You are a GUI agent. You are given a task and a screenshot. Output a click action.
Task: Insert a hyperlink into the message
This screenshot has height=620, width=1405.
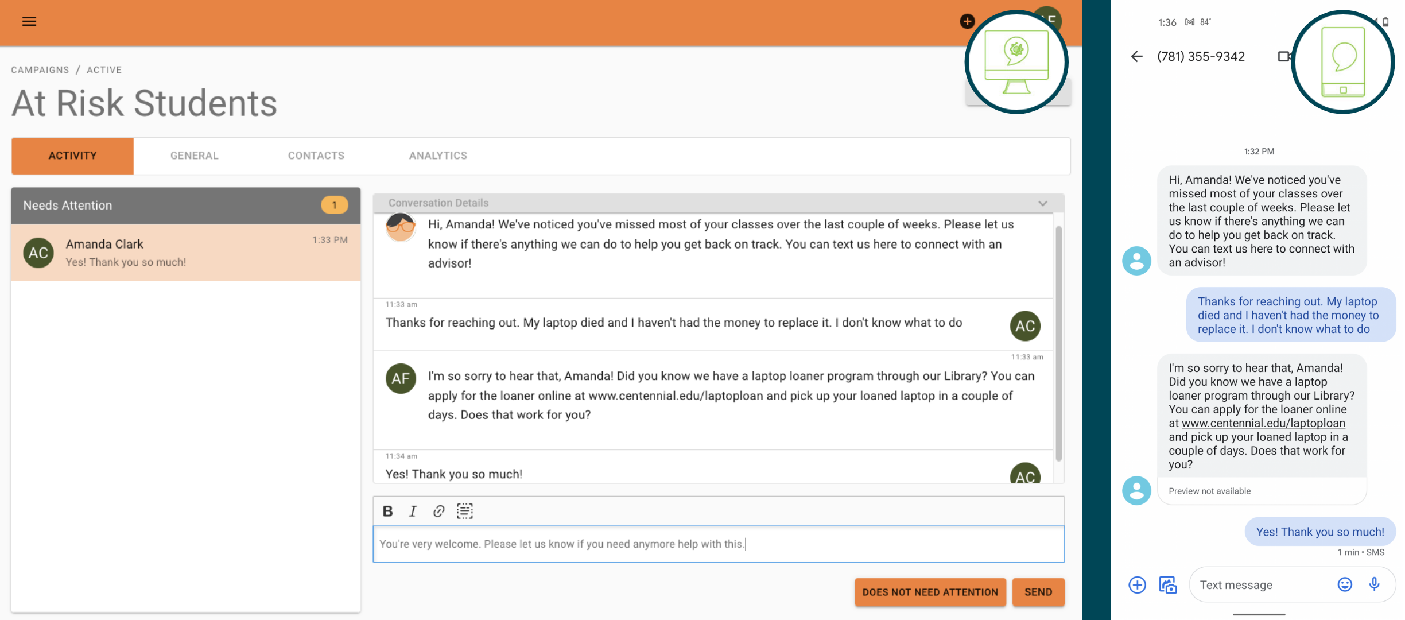tap(438, 511)
